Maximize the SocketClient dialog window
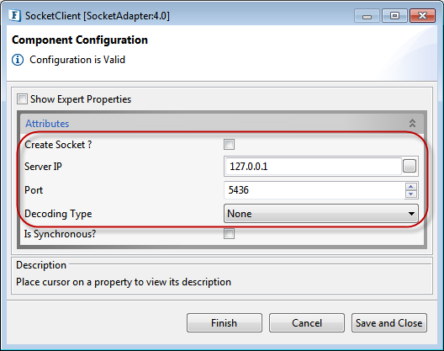The image size is (444, 351). pyautogui.click(x=394, y=16)
